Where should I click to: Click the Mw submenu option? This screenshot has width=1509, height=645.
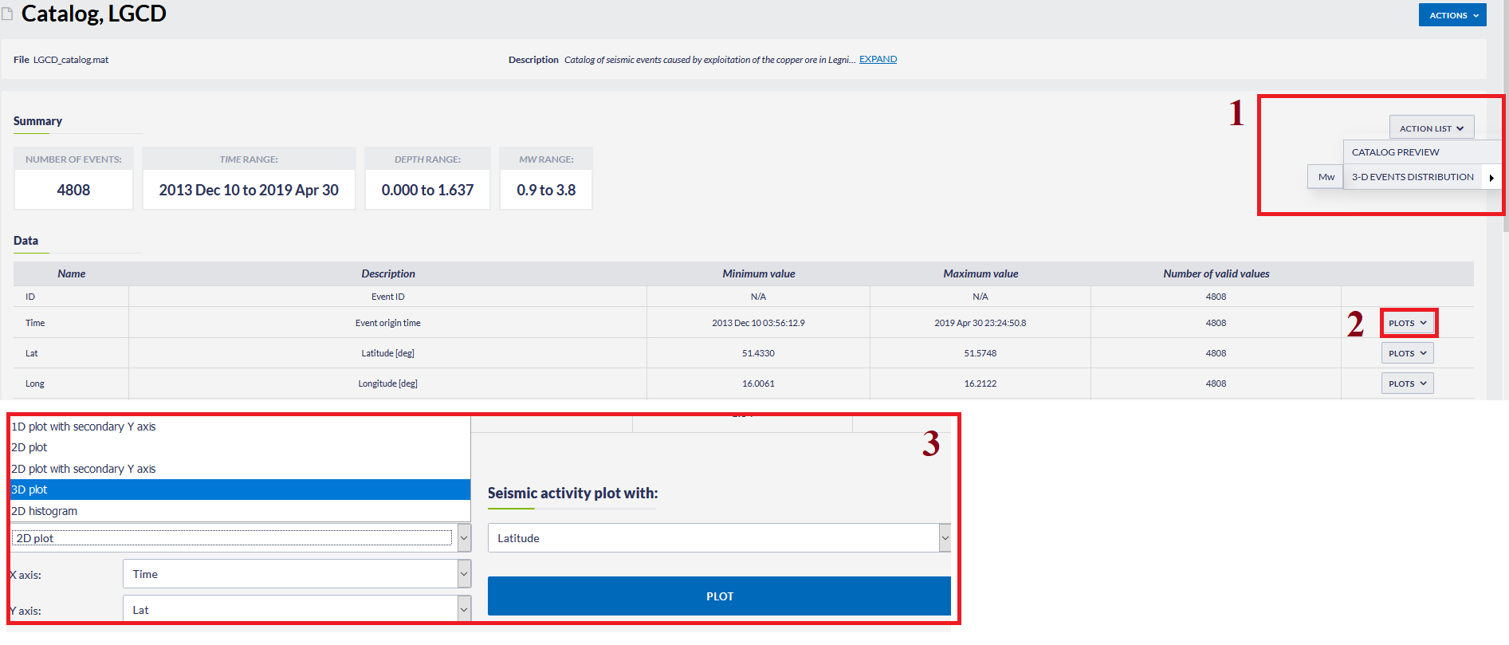[x=1326, y=177]
